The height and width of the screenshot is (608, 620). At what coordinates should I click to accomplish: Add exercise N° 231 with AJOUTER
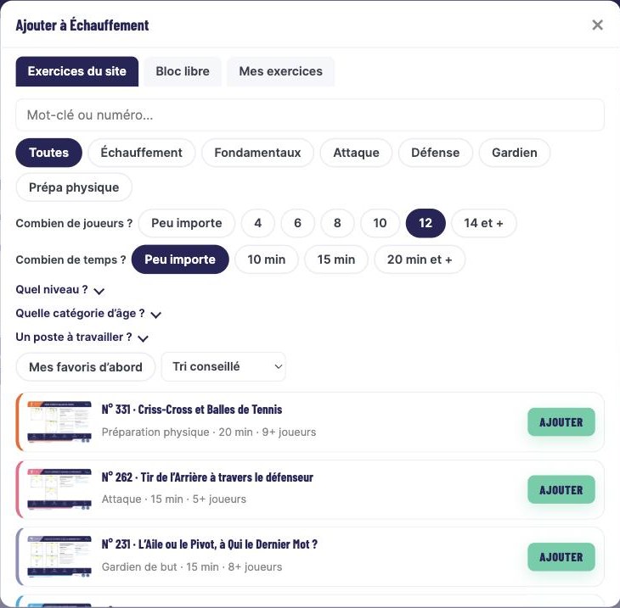coord(561,557)
